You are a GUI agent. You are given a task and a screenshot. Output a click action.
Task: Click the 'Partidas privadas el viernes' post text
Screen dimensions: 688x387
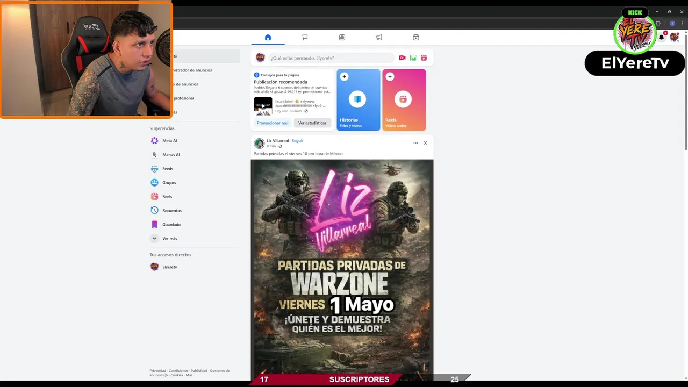pos(298,154)
